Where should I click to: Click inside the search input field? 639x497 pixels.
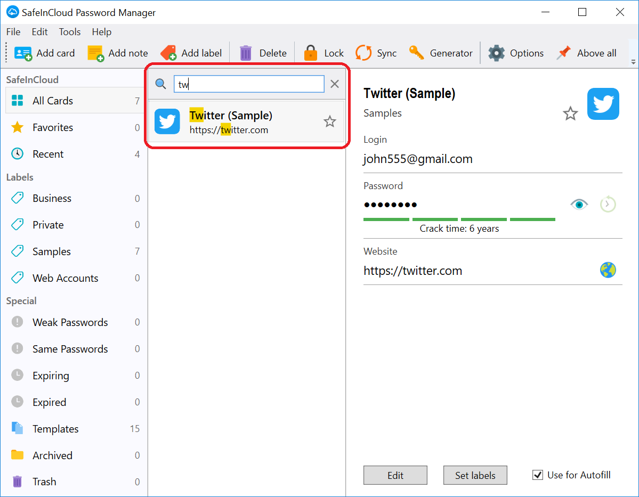click(249, 84)
